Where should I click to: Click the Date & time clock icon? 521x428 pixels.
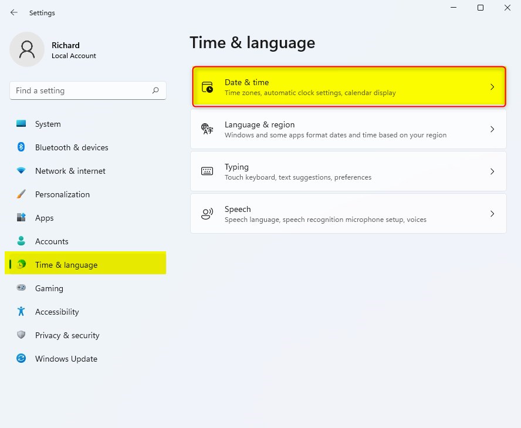coord(207,86)
